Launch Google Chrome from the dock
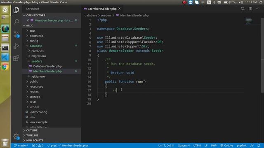Image resolution: width=264 pixels, height=148 pixels. click(5, 67)
